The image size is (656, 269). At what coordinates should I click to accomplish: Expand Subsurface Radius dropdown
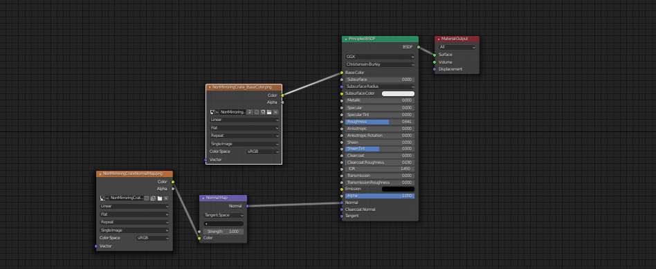(380, 86)
